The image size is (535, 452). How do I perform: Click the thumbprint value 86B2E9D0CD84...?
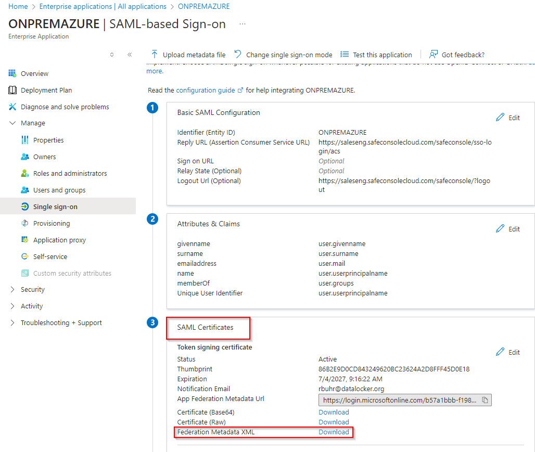pyautogui.click(x=394, y=369)
